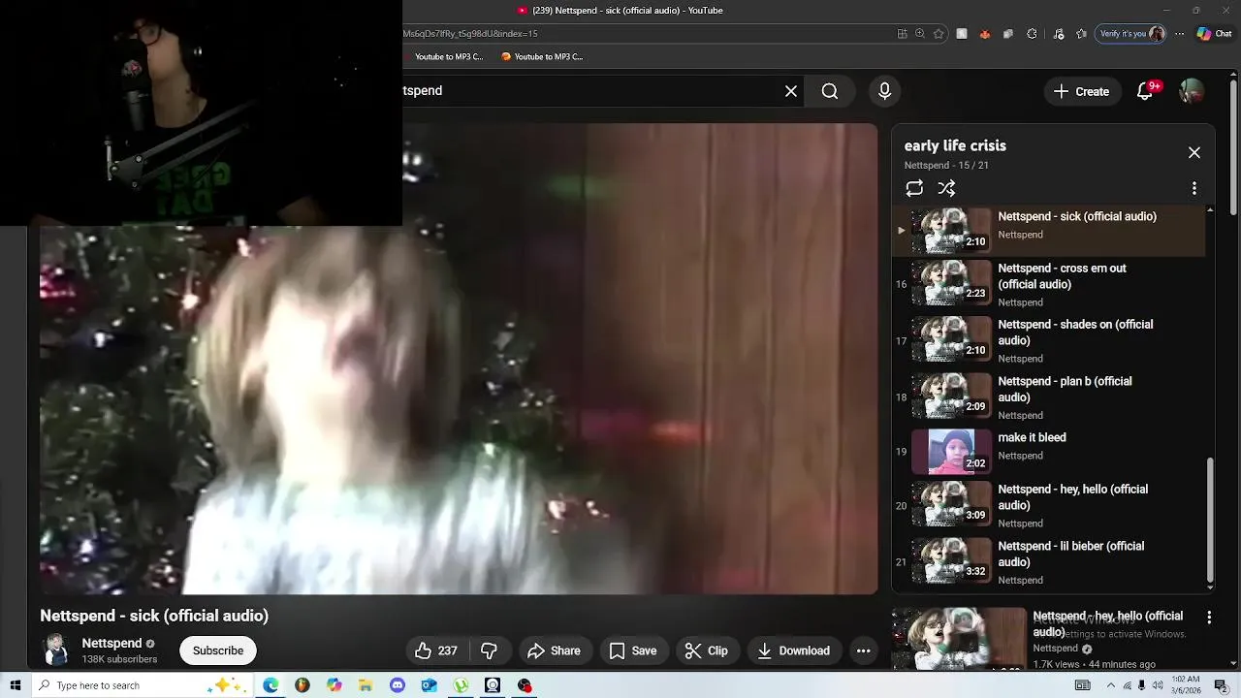Open browser settings and more ellipsis
Image resolution: width=1241 pixels, height=698 pixels.
[1180, 33]
